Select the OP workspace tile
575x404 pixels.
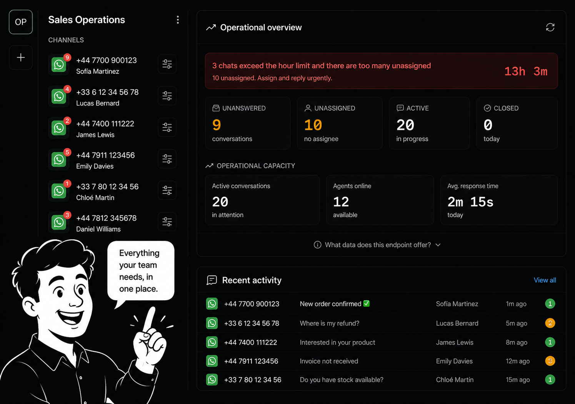click(x=21, y=22)
